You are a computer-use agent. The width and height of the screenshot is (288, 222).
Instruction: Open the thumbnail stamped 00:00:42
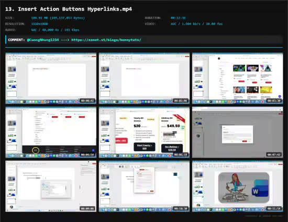tap(51, 78)
